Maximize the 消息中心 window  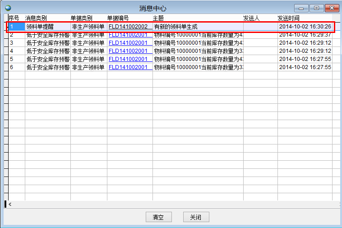pyautogui.click(x=316, y=8)
